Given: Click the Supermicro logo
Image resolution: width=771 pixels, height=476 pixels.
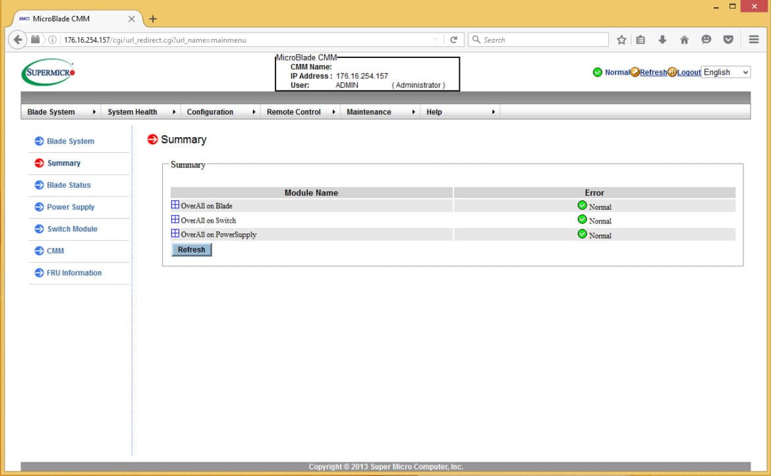Looking at the screenshot, I should (48, 73).
